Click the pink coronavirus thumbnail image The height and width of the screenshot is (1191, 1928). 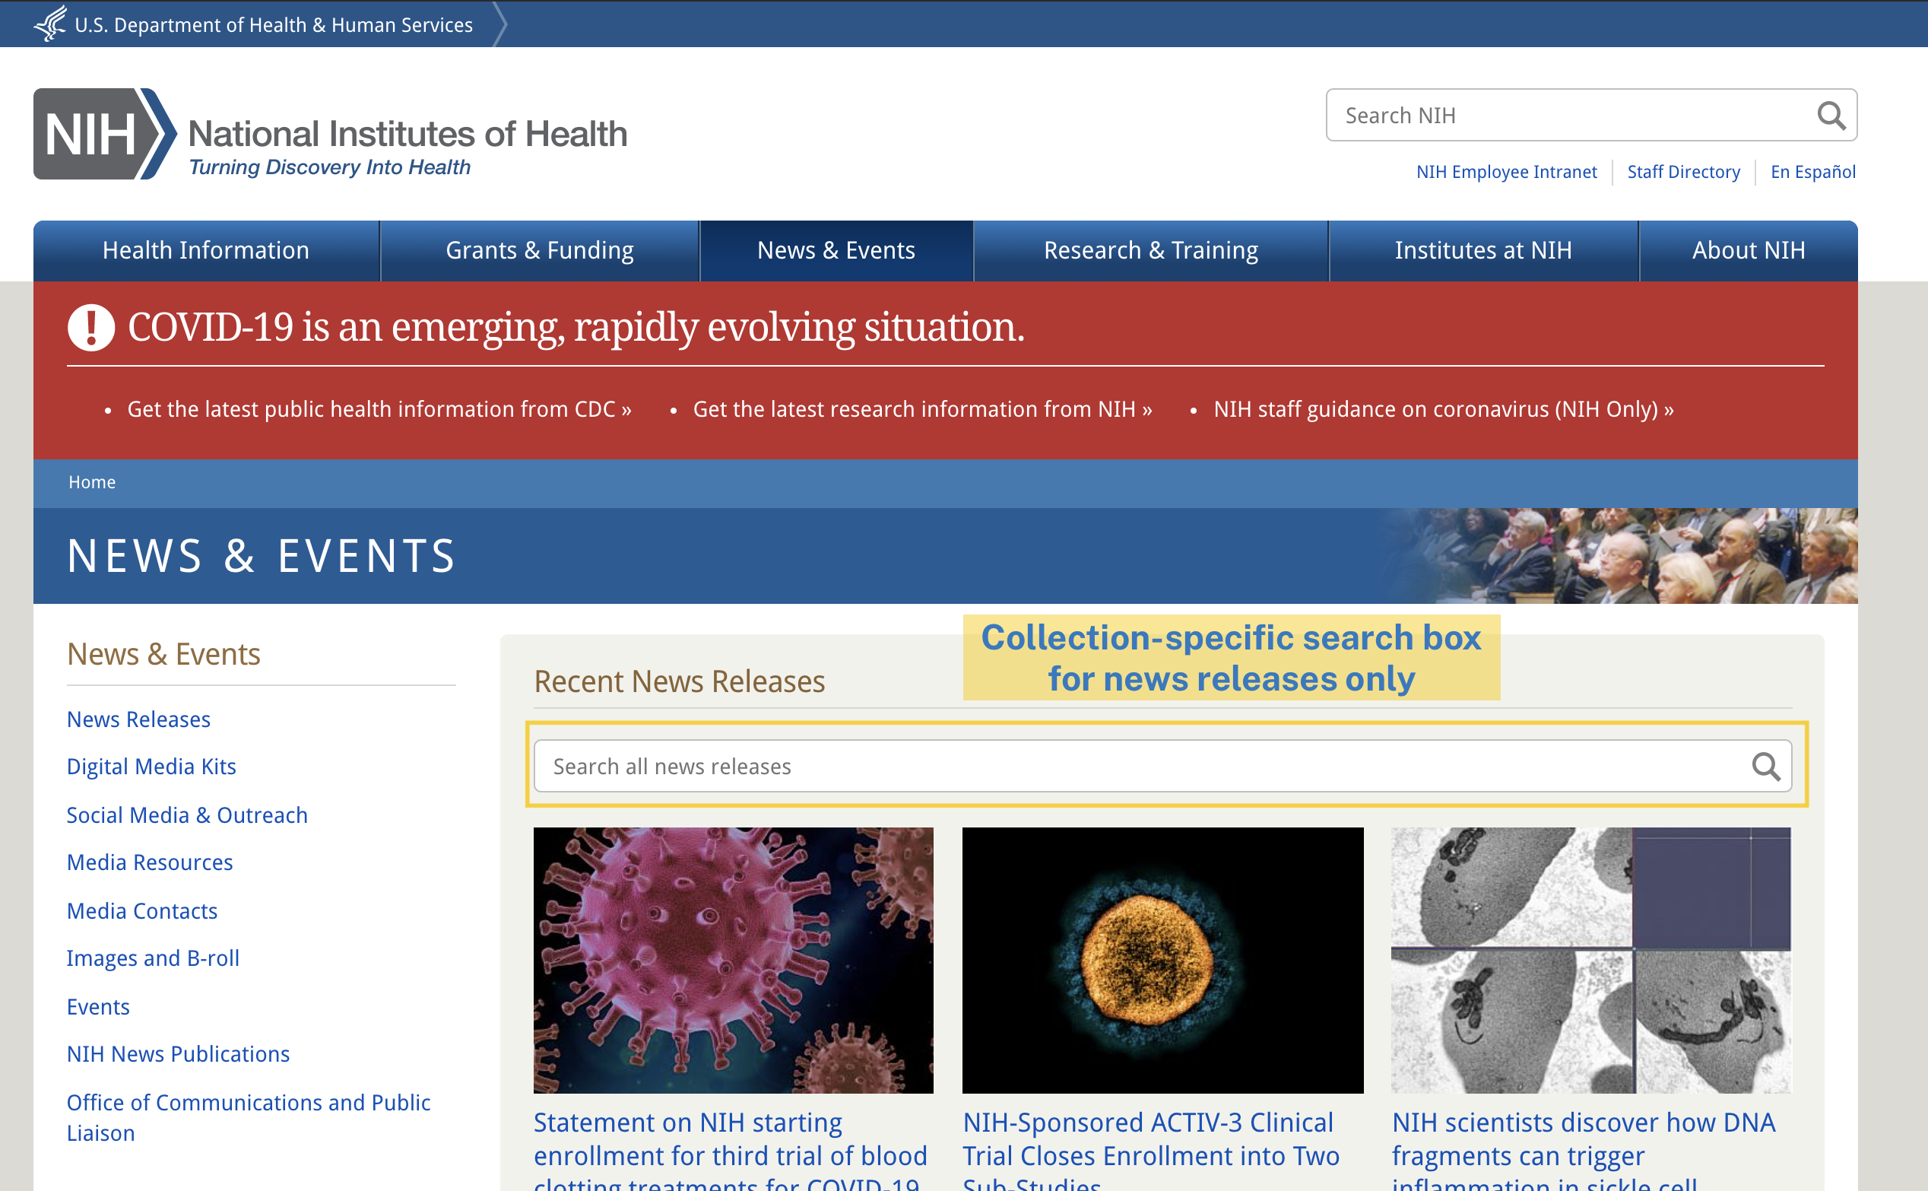[x=733, y=961]
